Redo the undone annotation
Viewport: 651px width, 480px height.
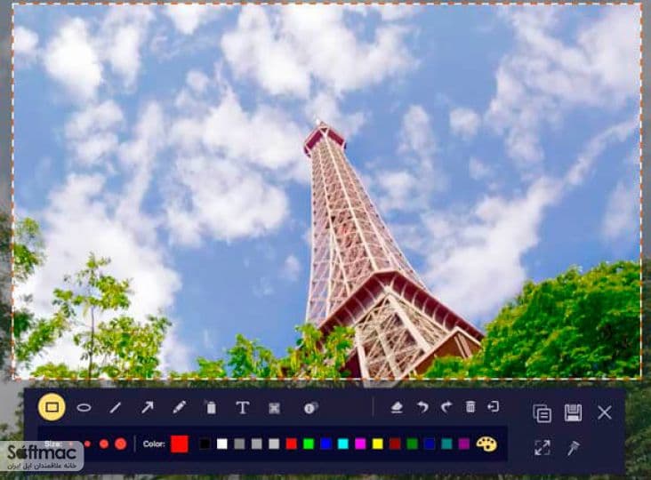(446, 407)
